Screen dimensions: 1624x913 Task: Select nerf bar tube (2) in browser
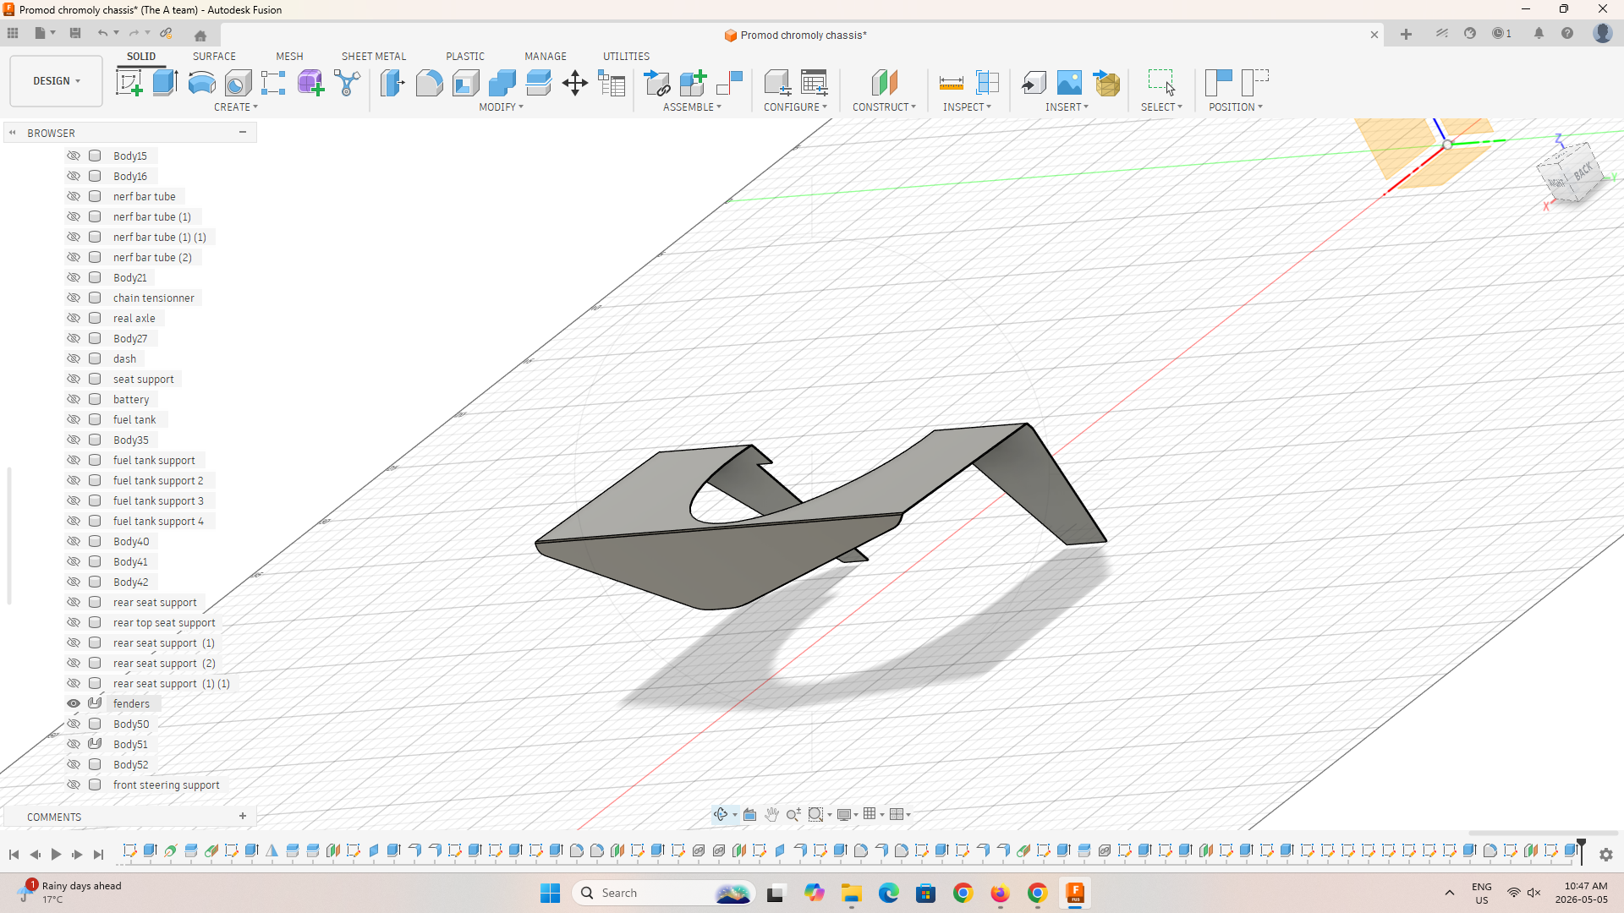tap(152, 258)
